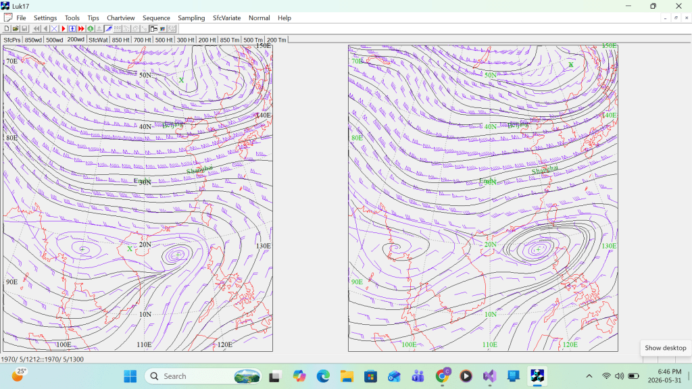Click the grey swirl circle toolbar icon
Screen dimensions: 692x389
pos(135,28)
